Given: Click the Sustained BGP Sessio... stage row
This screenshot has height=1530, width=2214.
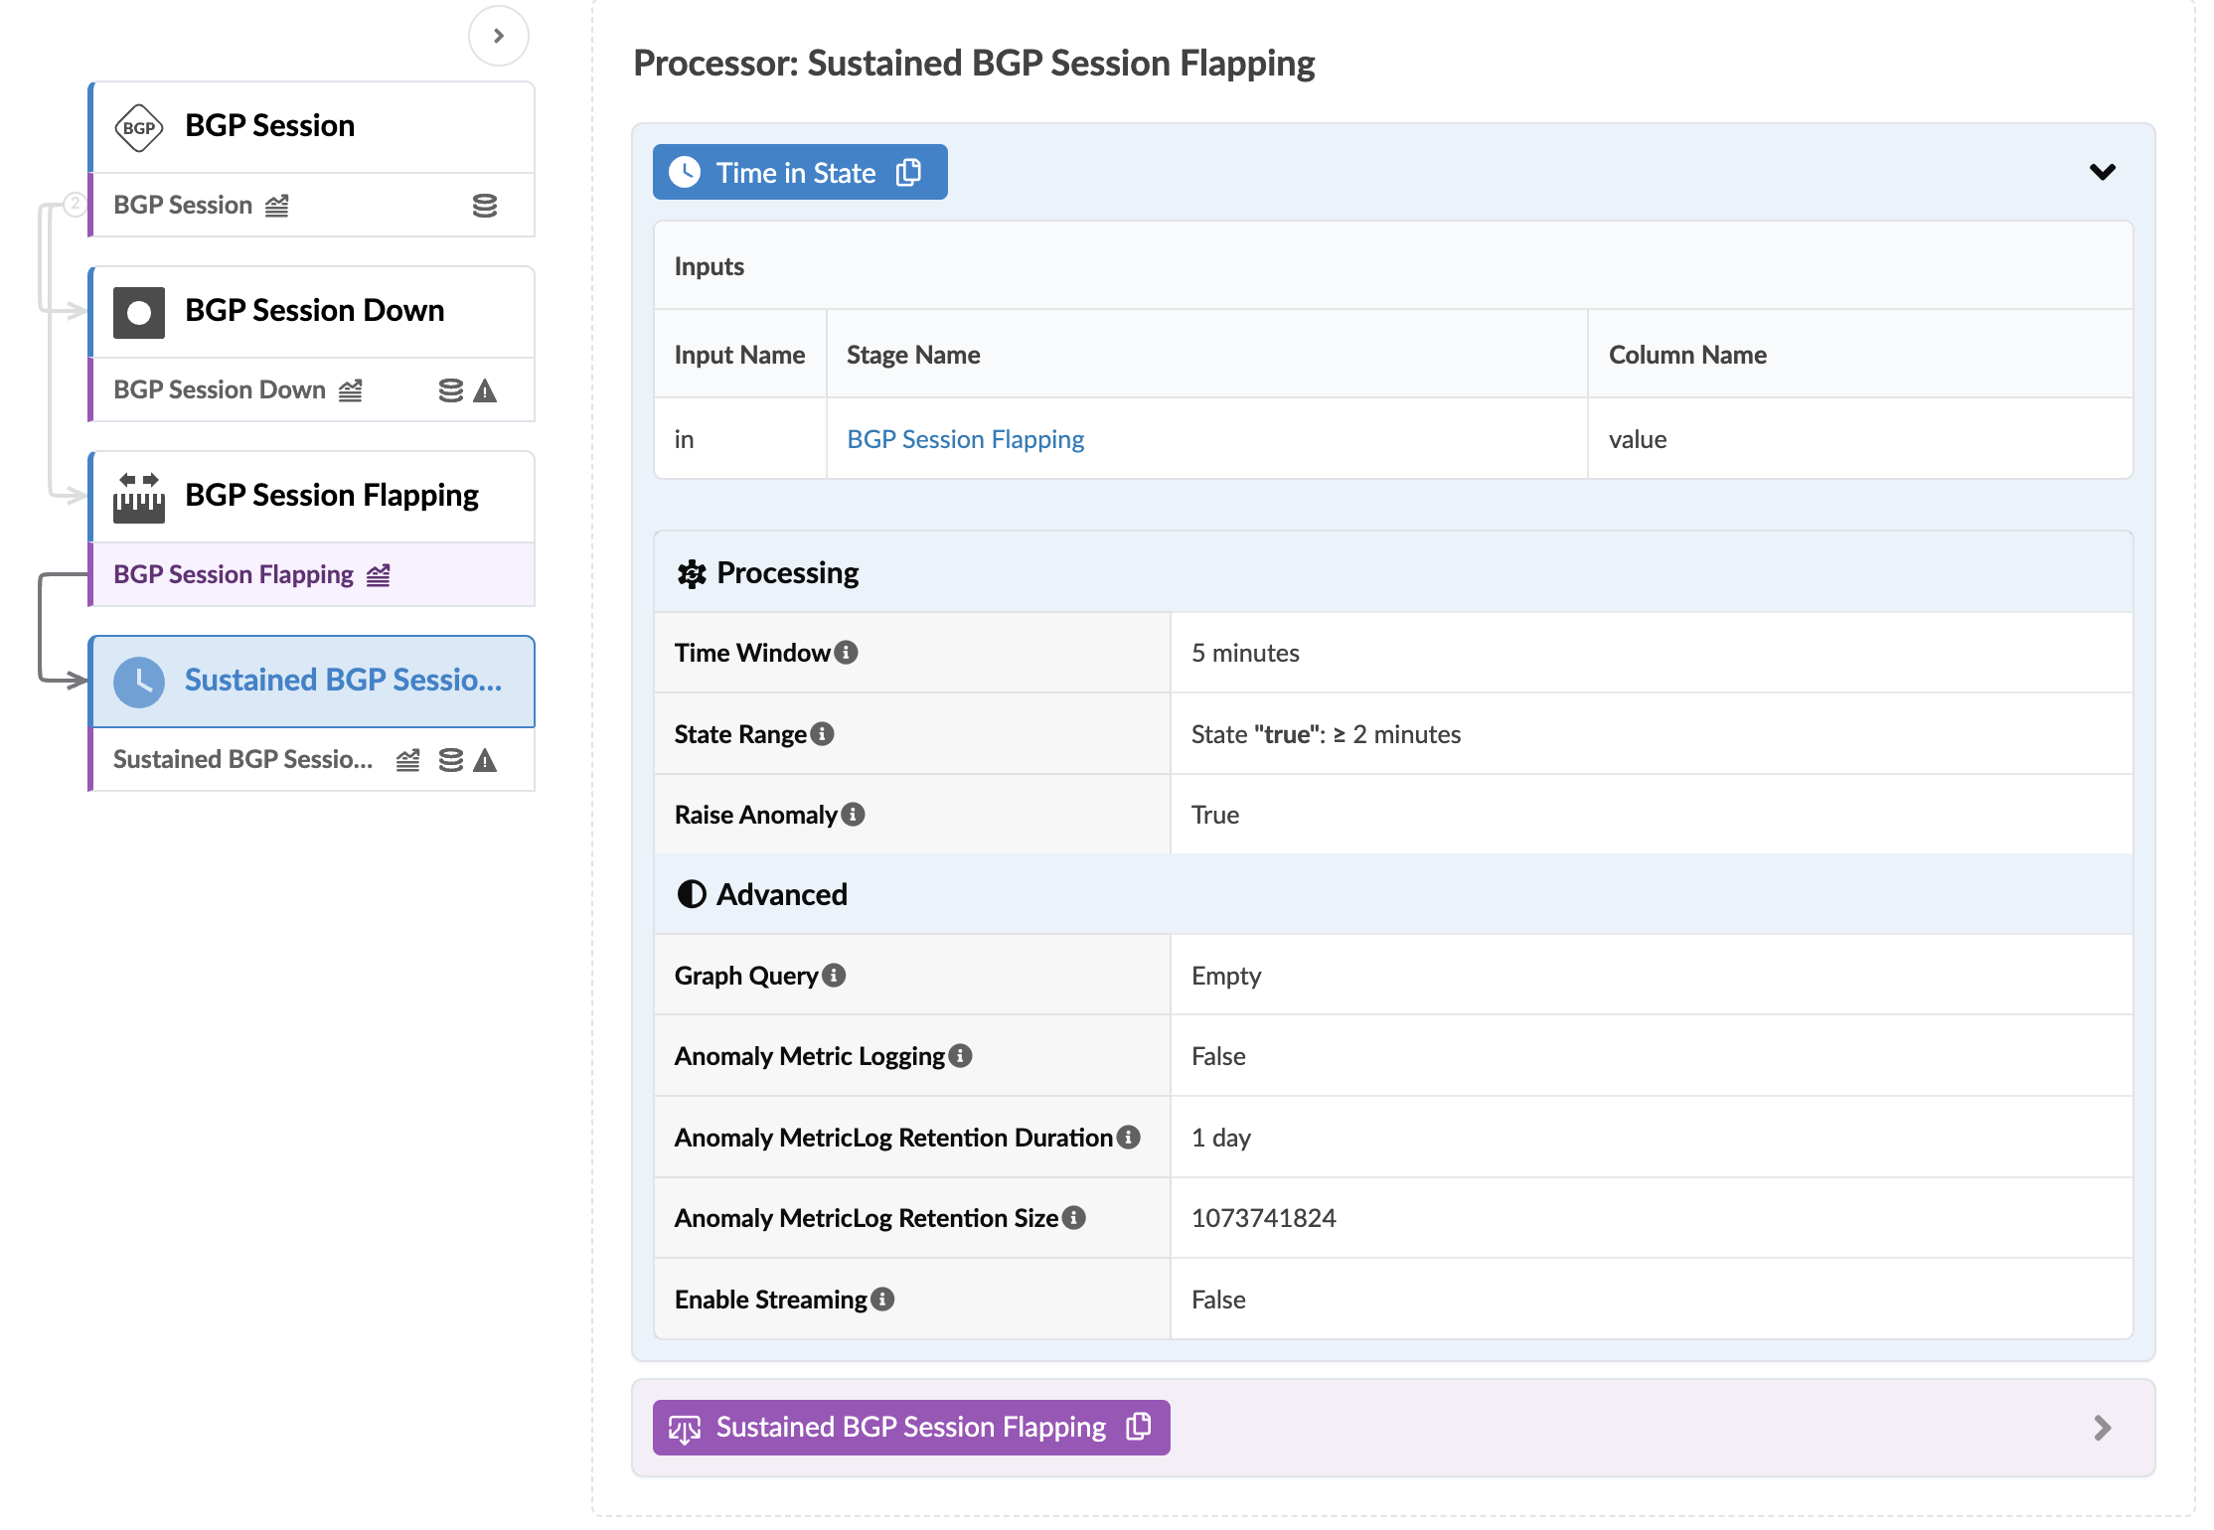Looking at the screenshot, I should 243,760.
